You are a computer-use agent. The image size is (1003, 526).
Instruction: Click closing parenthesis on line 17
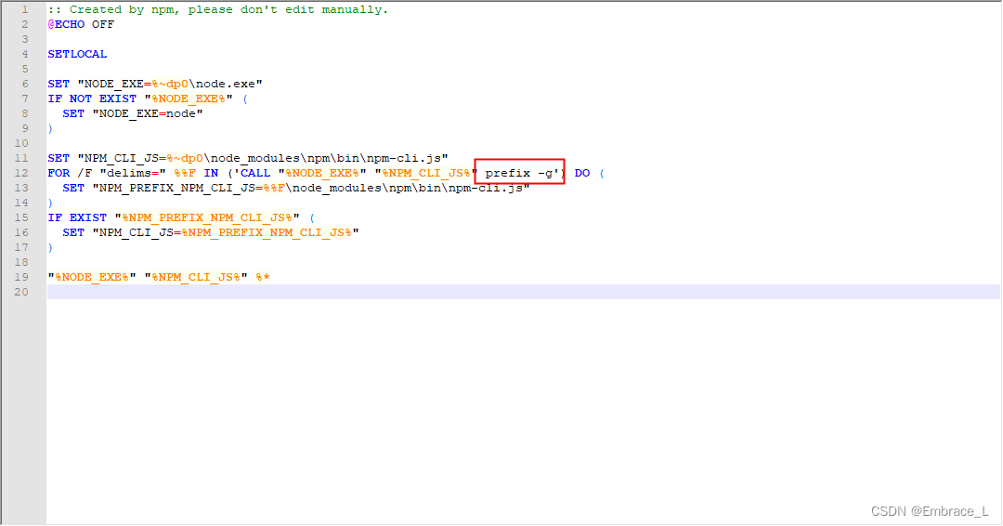(50, 247)
